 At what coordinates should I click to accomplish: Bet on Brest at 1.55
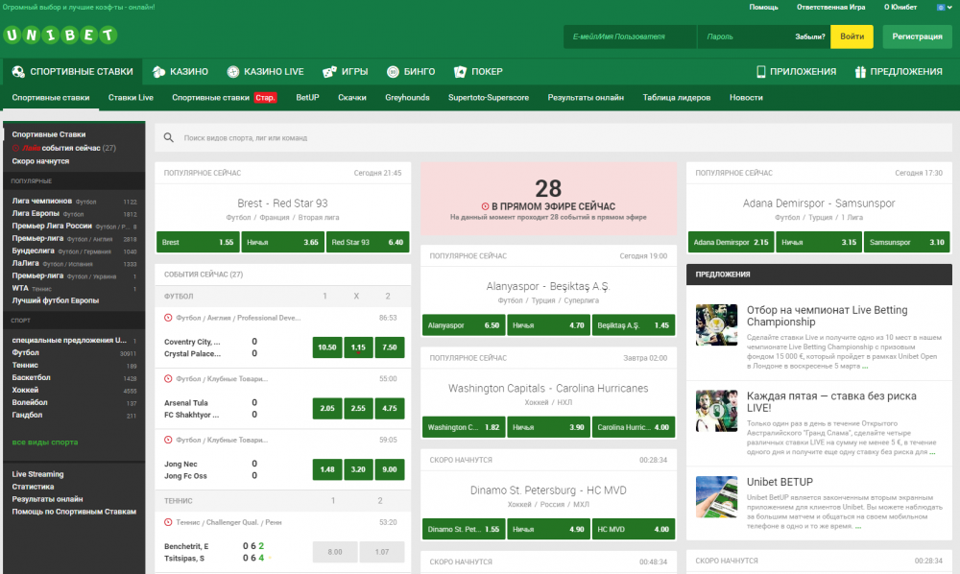coord(198,242)
